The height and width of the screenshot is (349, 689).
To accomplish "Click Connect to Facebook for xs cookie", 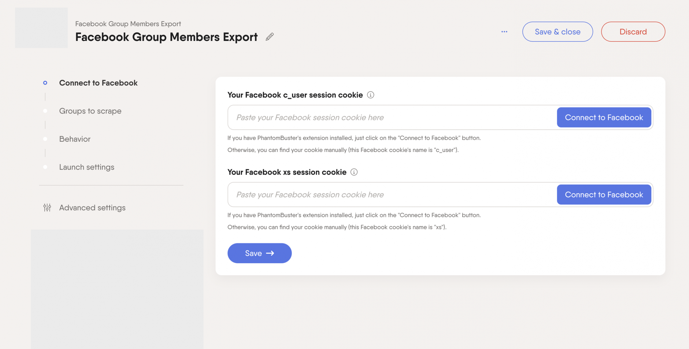I will pyautogui.click(x=604, y=195).
